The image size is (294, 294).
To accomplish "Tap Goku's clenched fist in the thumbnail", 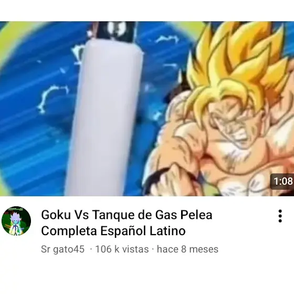I will [x=169, y=180].
